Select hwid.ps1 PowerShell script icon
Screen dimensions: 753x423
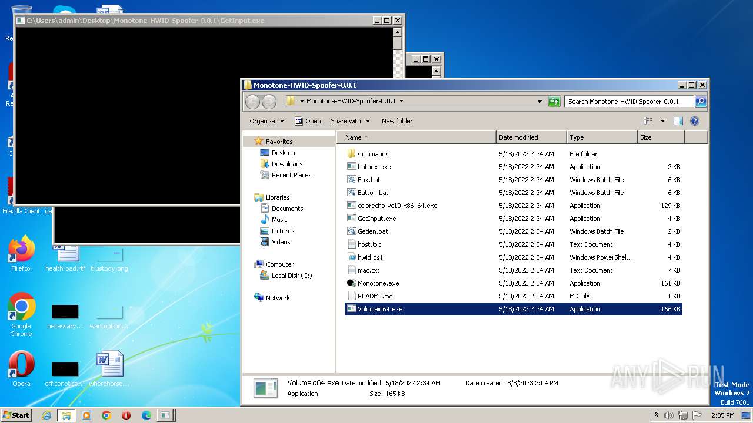(352, 257)
